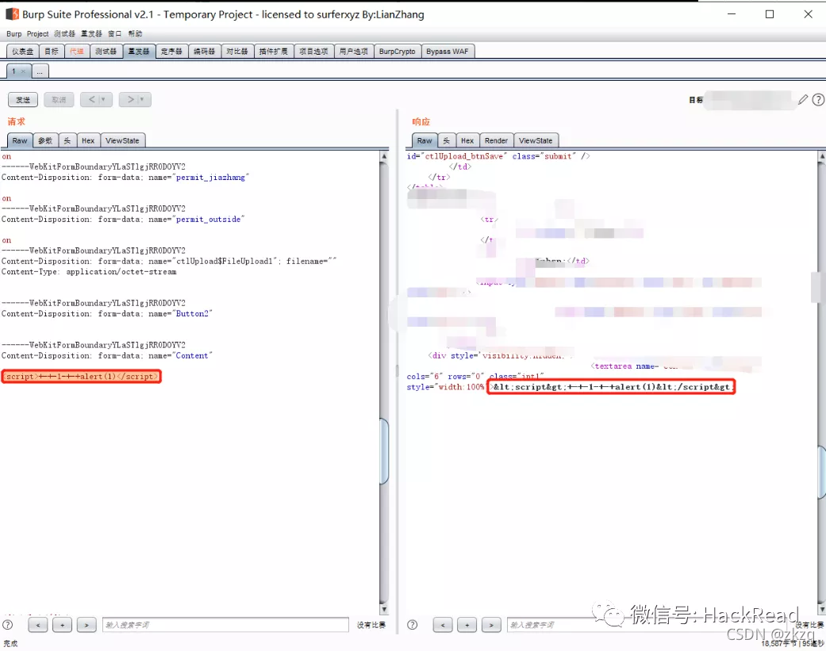Go to next match in response search
This screenshot has width=826, height=651.
[x=491, y=625]
